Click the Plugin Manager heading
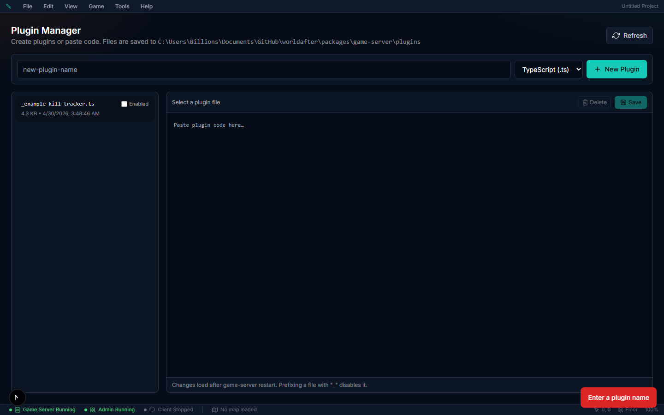Image resolution: width=664 pixels, height=415 pixels. click(46, 30)
